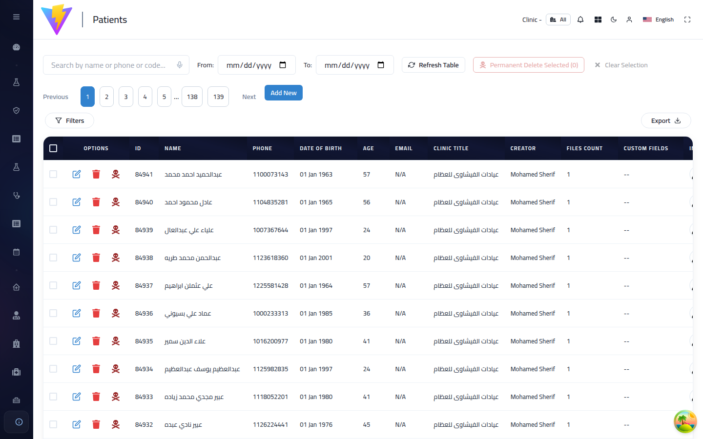Select checkbox for patient 84938
This screenshot has height=439, width=703.
pos(53,258)
